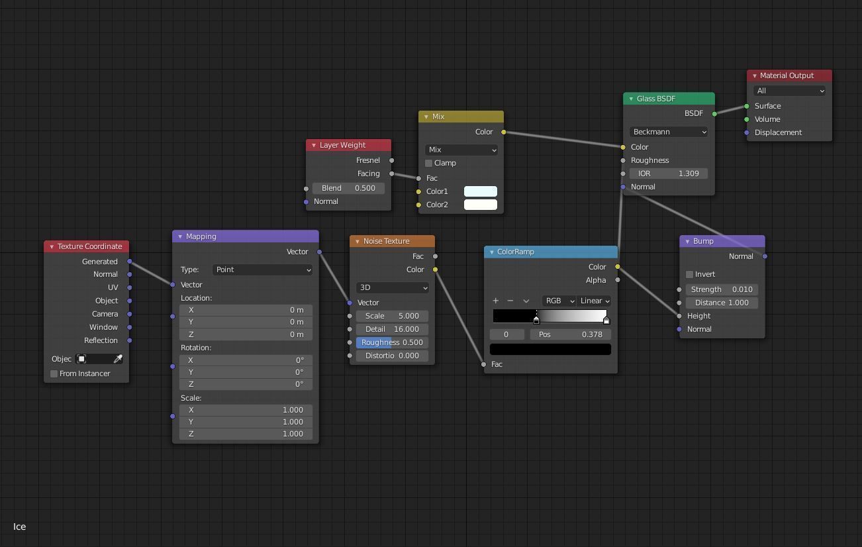Open the Material Output target dropdown showing All
This screenshot has width=862, height=547.
point(789,91)
